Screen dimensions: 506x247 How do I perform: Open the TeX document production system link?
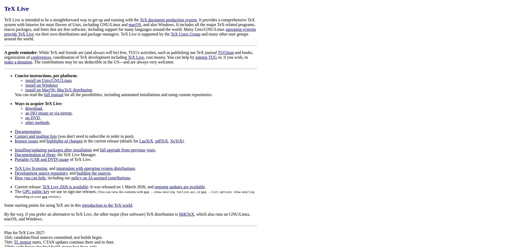[168, 20]
